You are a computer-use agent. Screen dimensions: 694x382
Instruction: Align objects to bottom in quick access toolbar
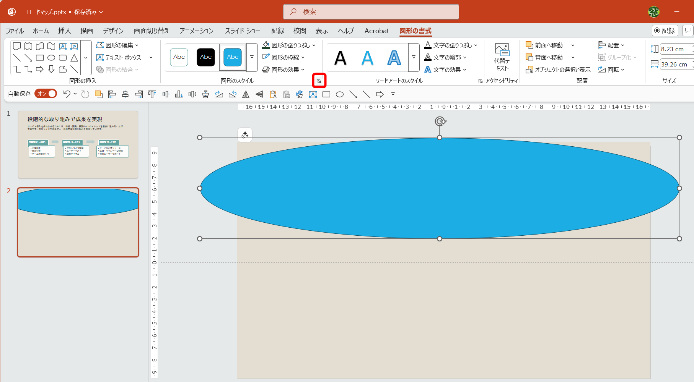point(179,94)
